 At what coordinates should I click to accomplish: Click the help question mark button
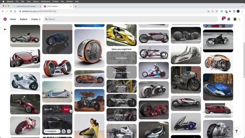(x=236, y=131)
